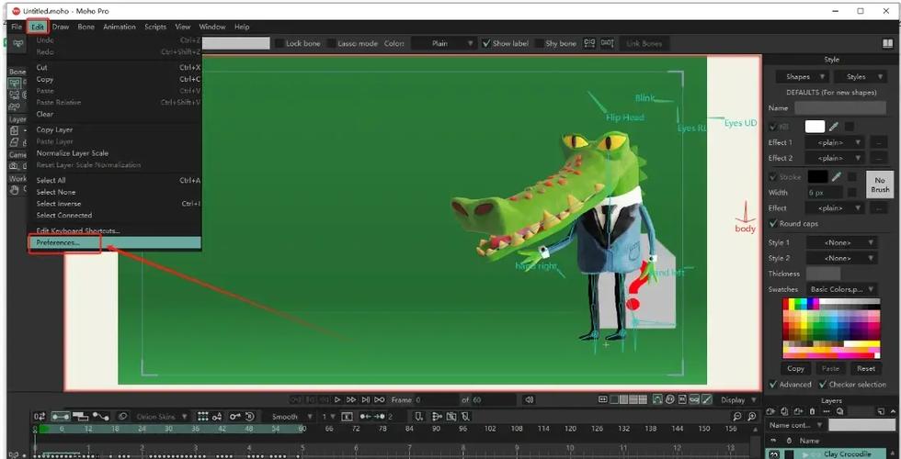Open the Onion Skins dropdown

(x=162, y=417)
